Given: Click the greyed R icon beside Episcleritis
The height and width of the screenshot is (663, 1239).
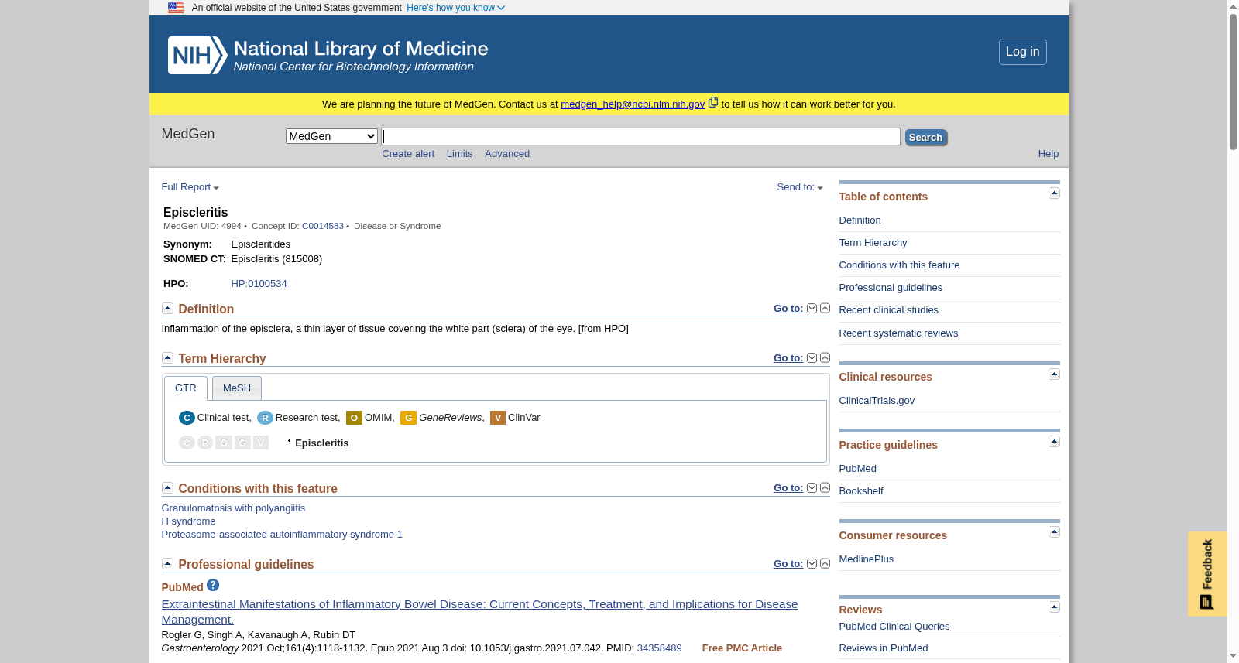Looking at the screenshot, I should point(205,443).
